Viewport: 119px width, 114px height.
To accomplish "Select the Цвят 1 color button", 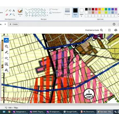I will [x=75, y=12].
